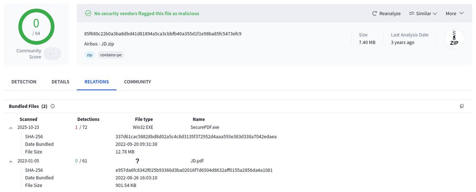
Task: Collapse the JD.pdf row chevron
Action: (x=10, y=161)
